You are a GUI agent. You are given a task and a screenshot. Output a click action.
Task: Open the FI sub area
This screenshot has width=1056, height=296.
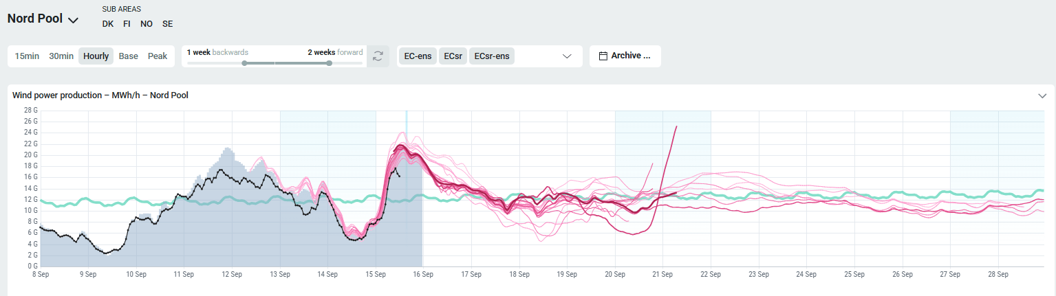point(127,24)
